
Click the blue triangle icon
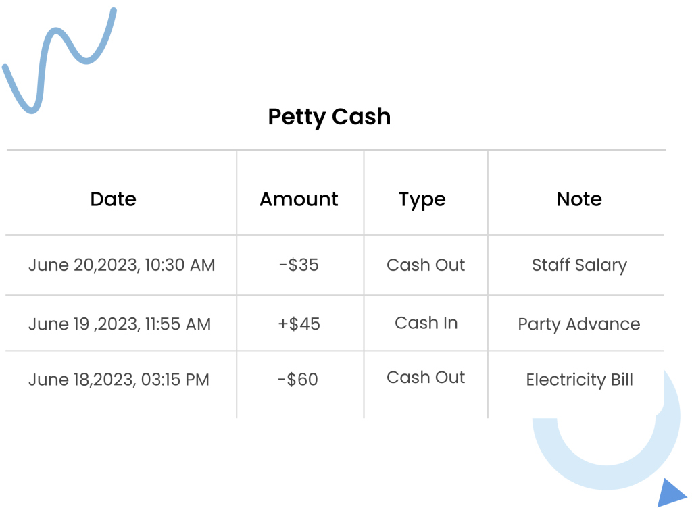pyautogui.click(x=670, y=494)
